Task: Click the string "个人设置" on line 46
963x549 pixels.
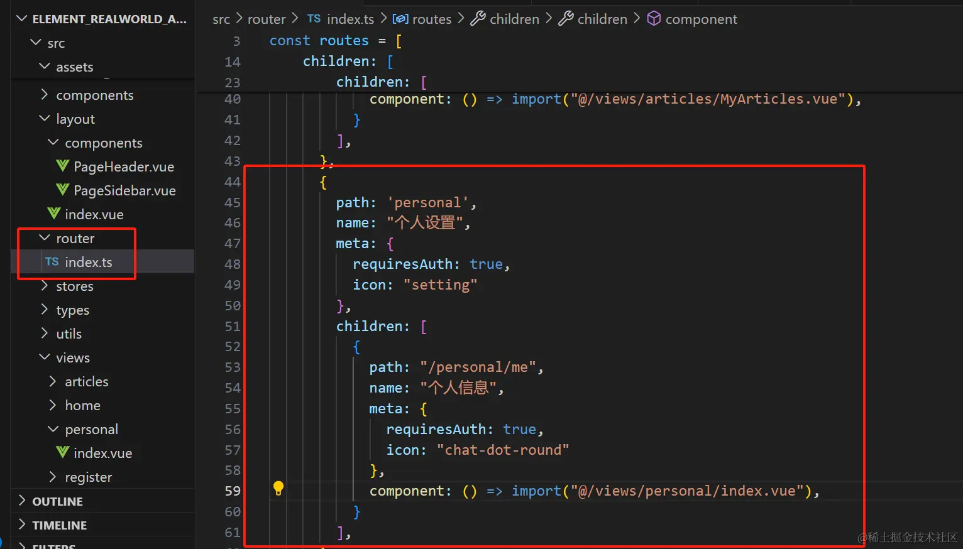Action: tap(424, 223)
